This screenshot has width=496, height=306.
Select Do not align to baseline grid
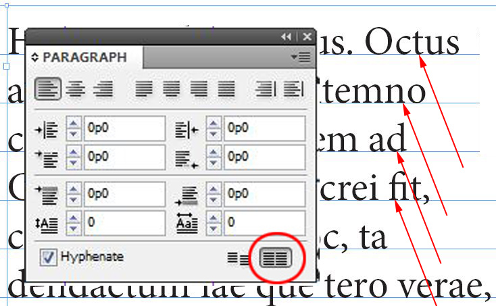237,257
